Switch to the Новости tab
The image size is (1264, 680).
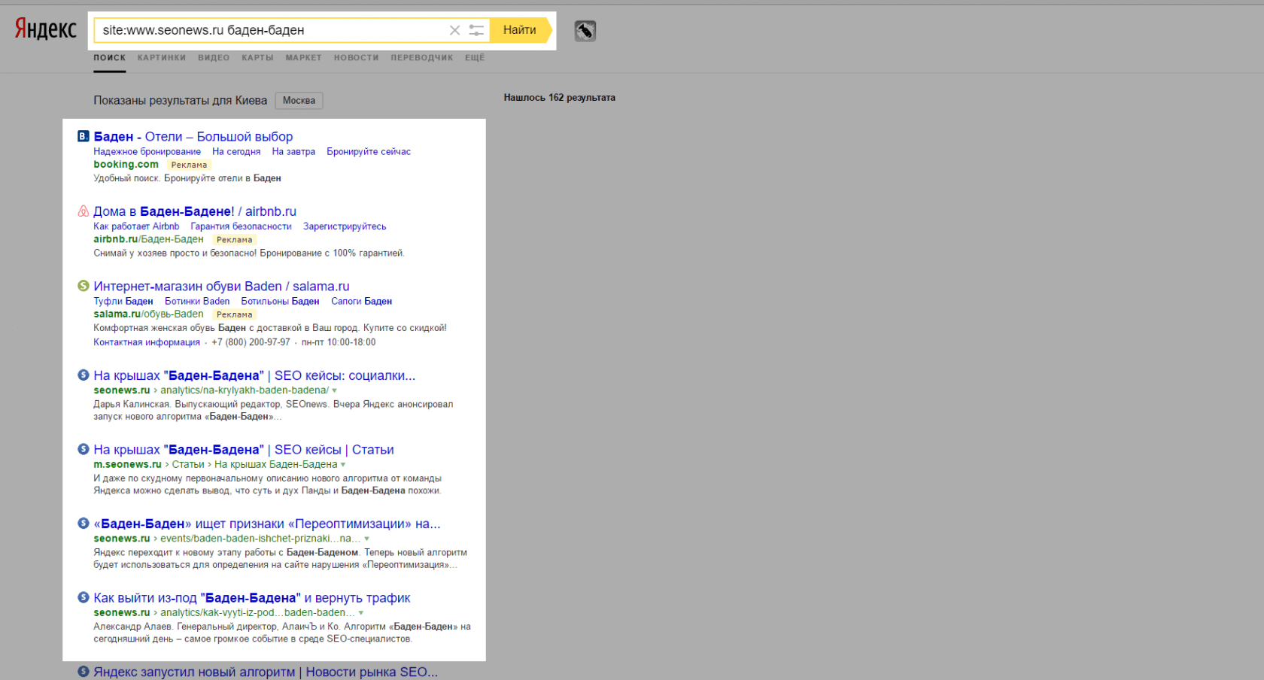point(357,58)
